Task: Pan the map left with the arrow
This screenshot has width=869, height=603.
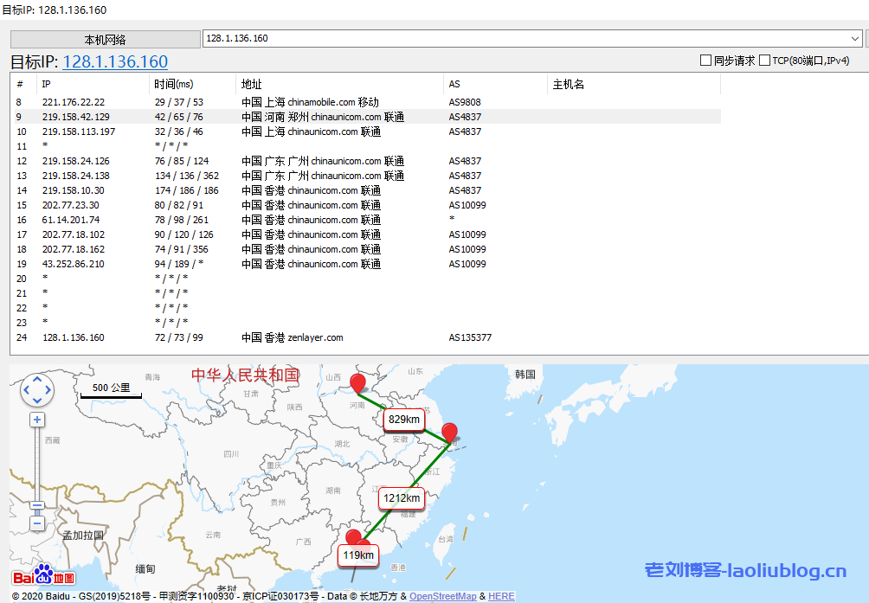Action: [x=25, y=390]
